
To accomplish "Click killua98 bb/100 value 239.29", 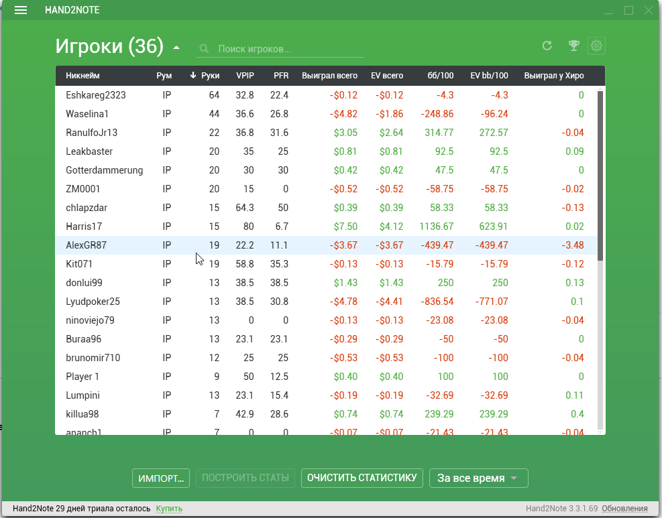I will (x=439, y=414).
